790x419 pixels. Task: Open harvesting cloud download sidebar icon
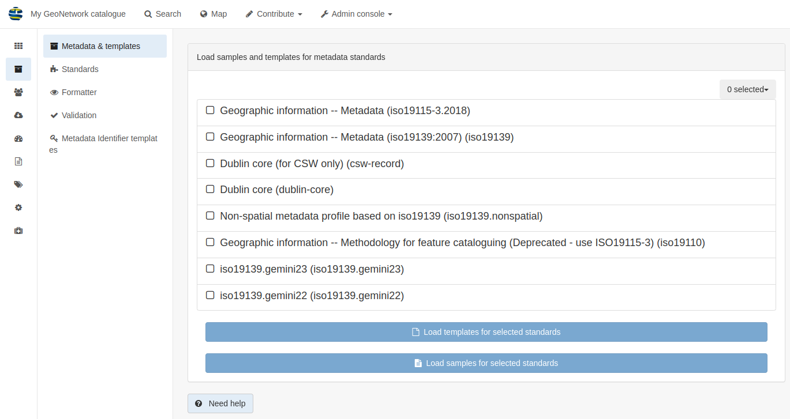pos(18,115)
